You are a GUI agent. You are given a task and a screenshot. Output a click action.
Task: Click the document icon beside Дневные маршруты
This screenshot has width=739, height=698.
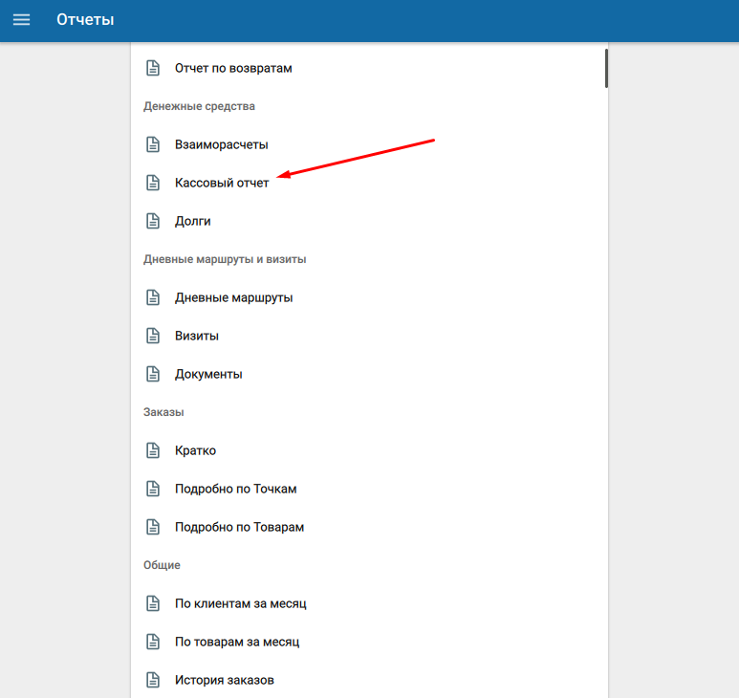coord(153,297)
